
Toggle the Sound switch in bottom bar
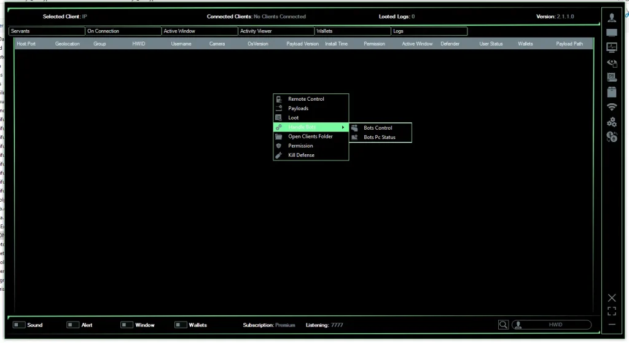(x=19, y=325)
